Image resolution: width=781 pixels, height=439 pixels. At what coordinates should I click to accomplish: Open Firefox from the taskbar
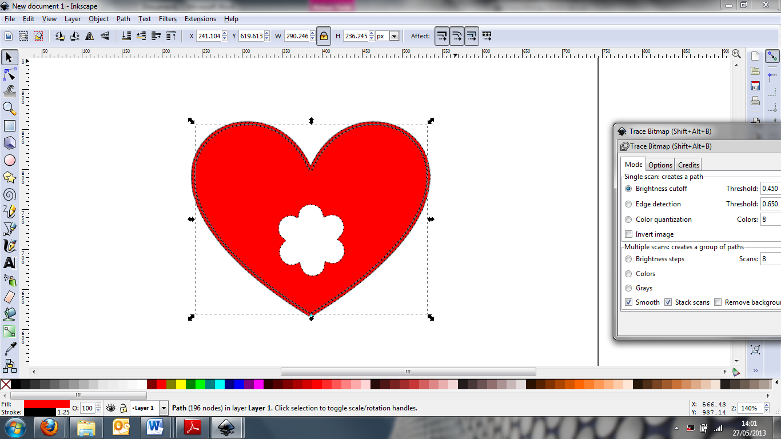click(49, 427)
